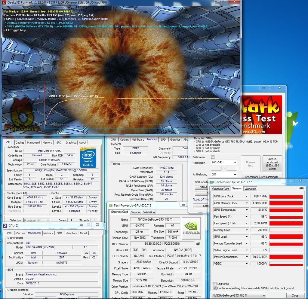
Task: Open the Resolution 960x540 dropdown
Action: [235, 163]
